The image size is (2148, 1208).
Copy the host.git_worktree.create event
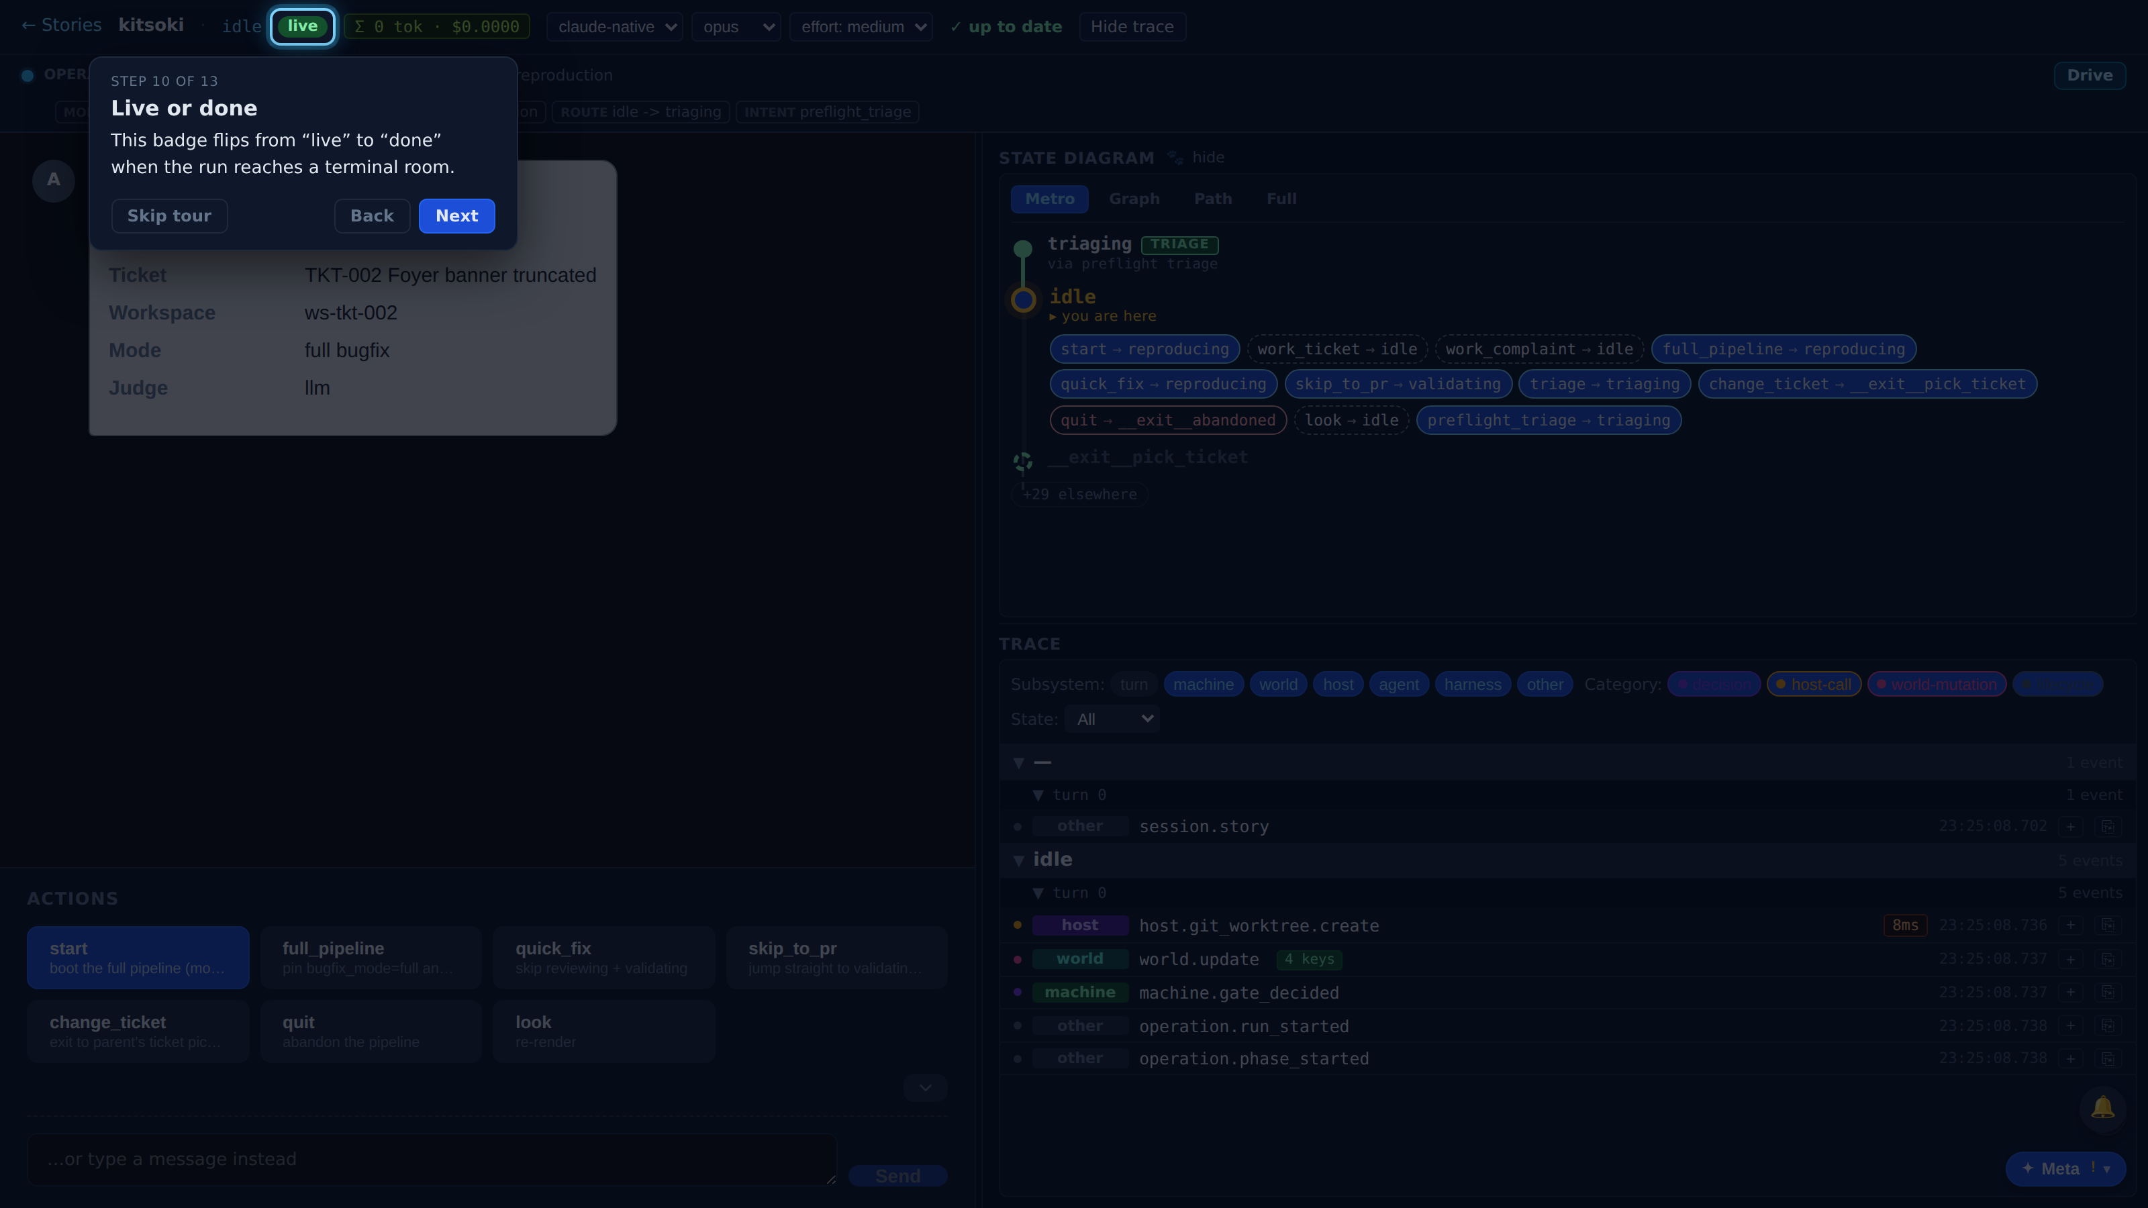2107,925
